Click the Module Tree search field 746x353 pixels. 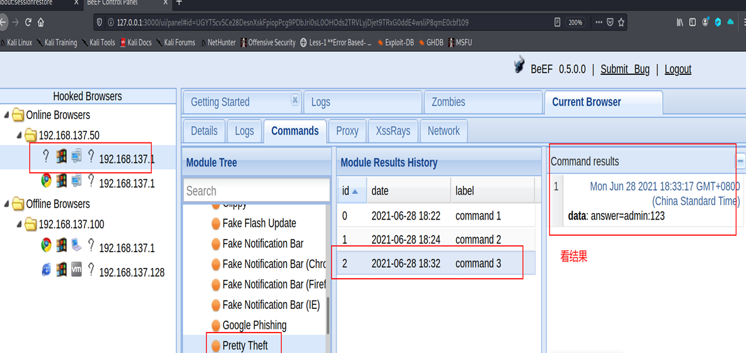(x=256, y=191)
